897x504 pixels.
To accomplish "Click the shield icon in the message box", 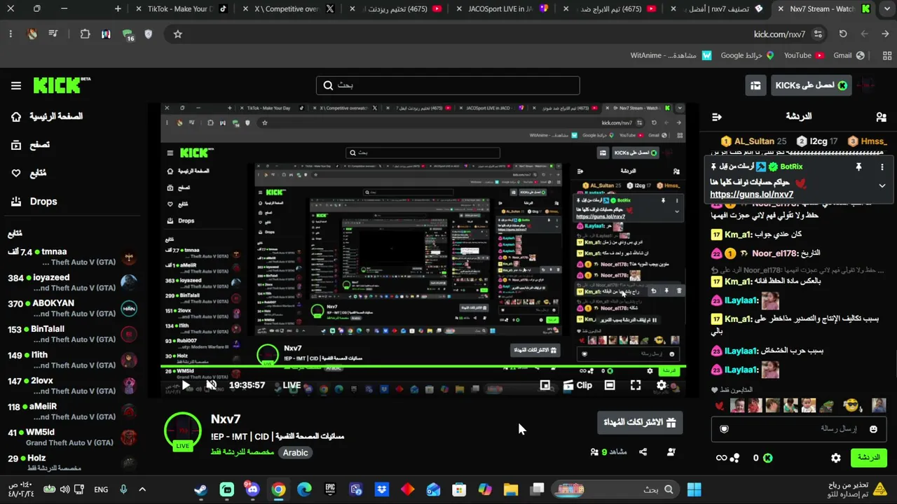I will coord(724,429).
